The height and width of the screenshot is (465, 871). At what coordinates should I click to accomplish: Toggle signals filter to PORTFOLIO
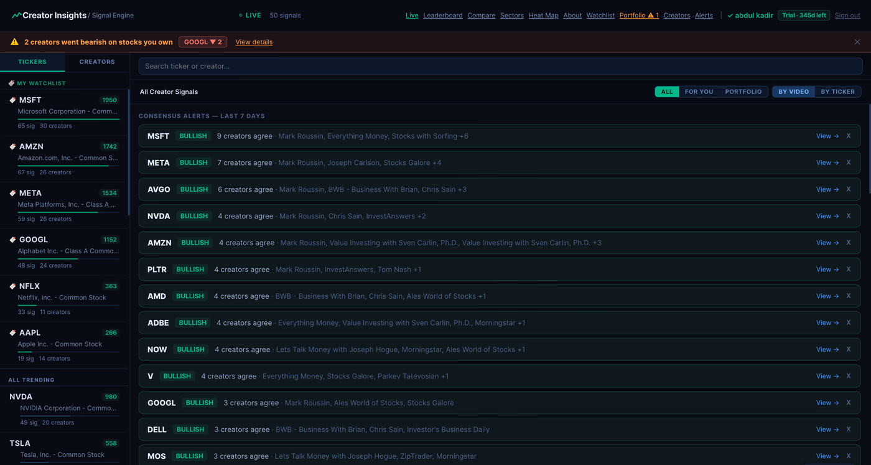pyautogui.click(x=743, y=92)
